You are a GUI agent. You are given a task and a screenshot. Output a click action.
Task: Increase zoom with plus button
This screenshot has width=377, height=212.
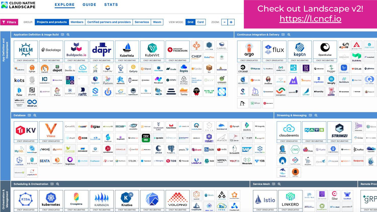[231, 22]
